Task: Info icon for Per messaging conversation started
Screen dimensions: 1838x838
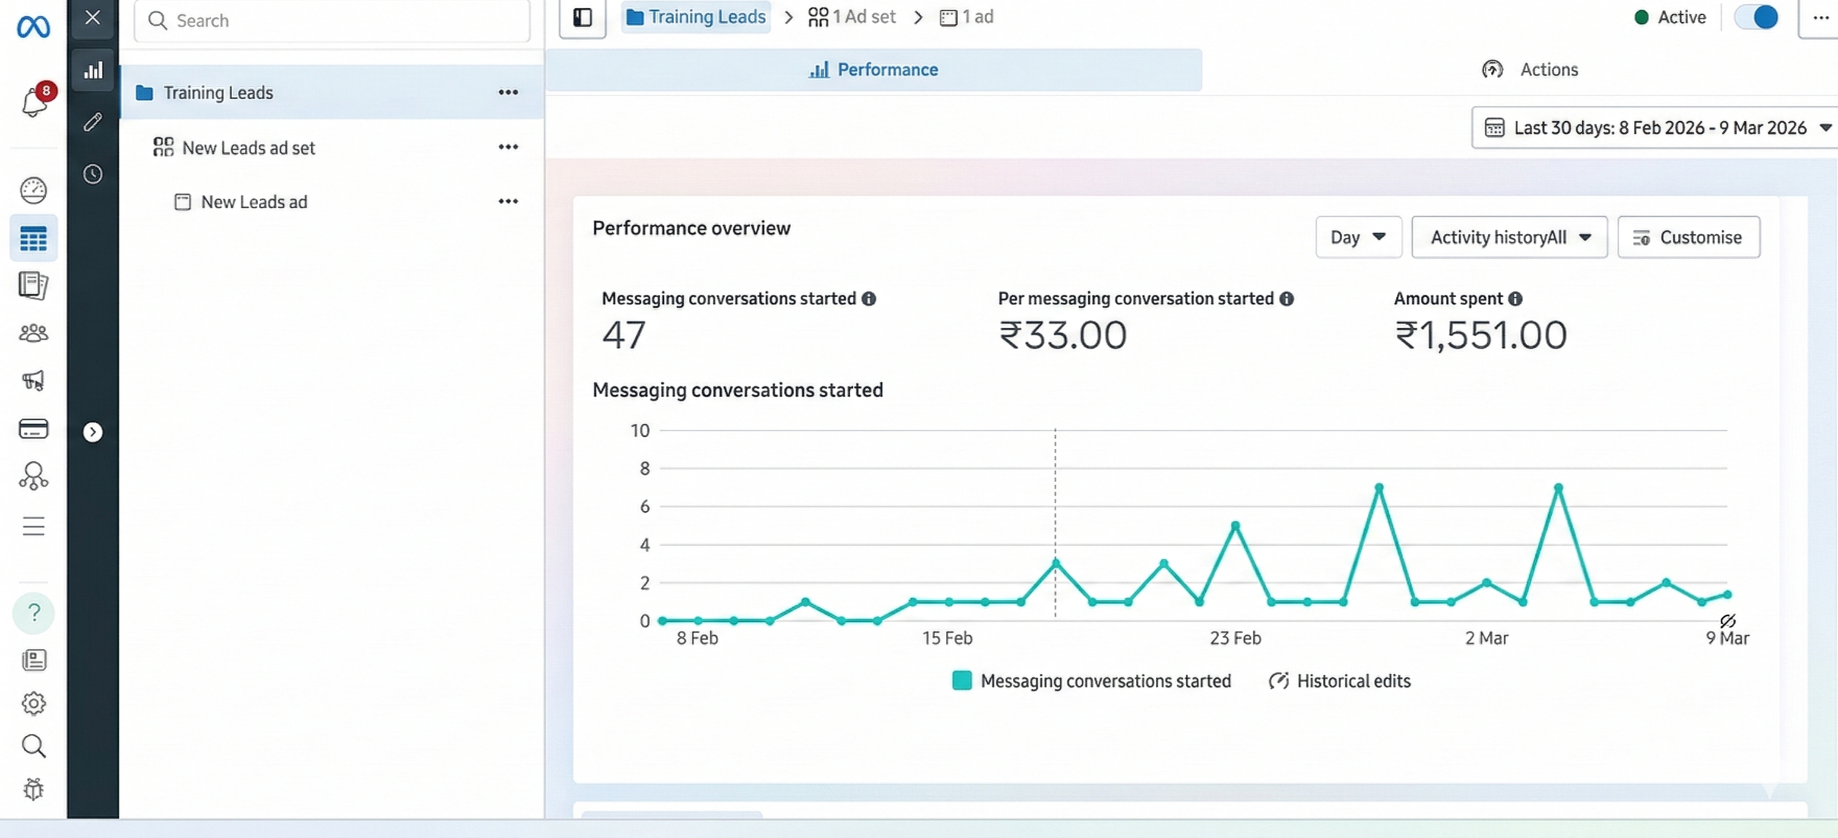Action: click(1286, 299)
